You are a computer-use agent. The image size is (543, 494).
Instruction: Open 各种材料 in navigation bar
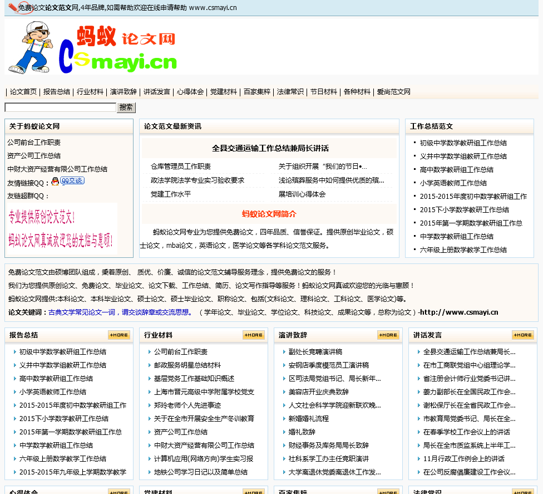point(357,92)
